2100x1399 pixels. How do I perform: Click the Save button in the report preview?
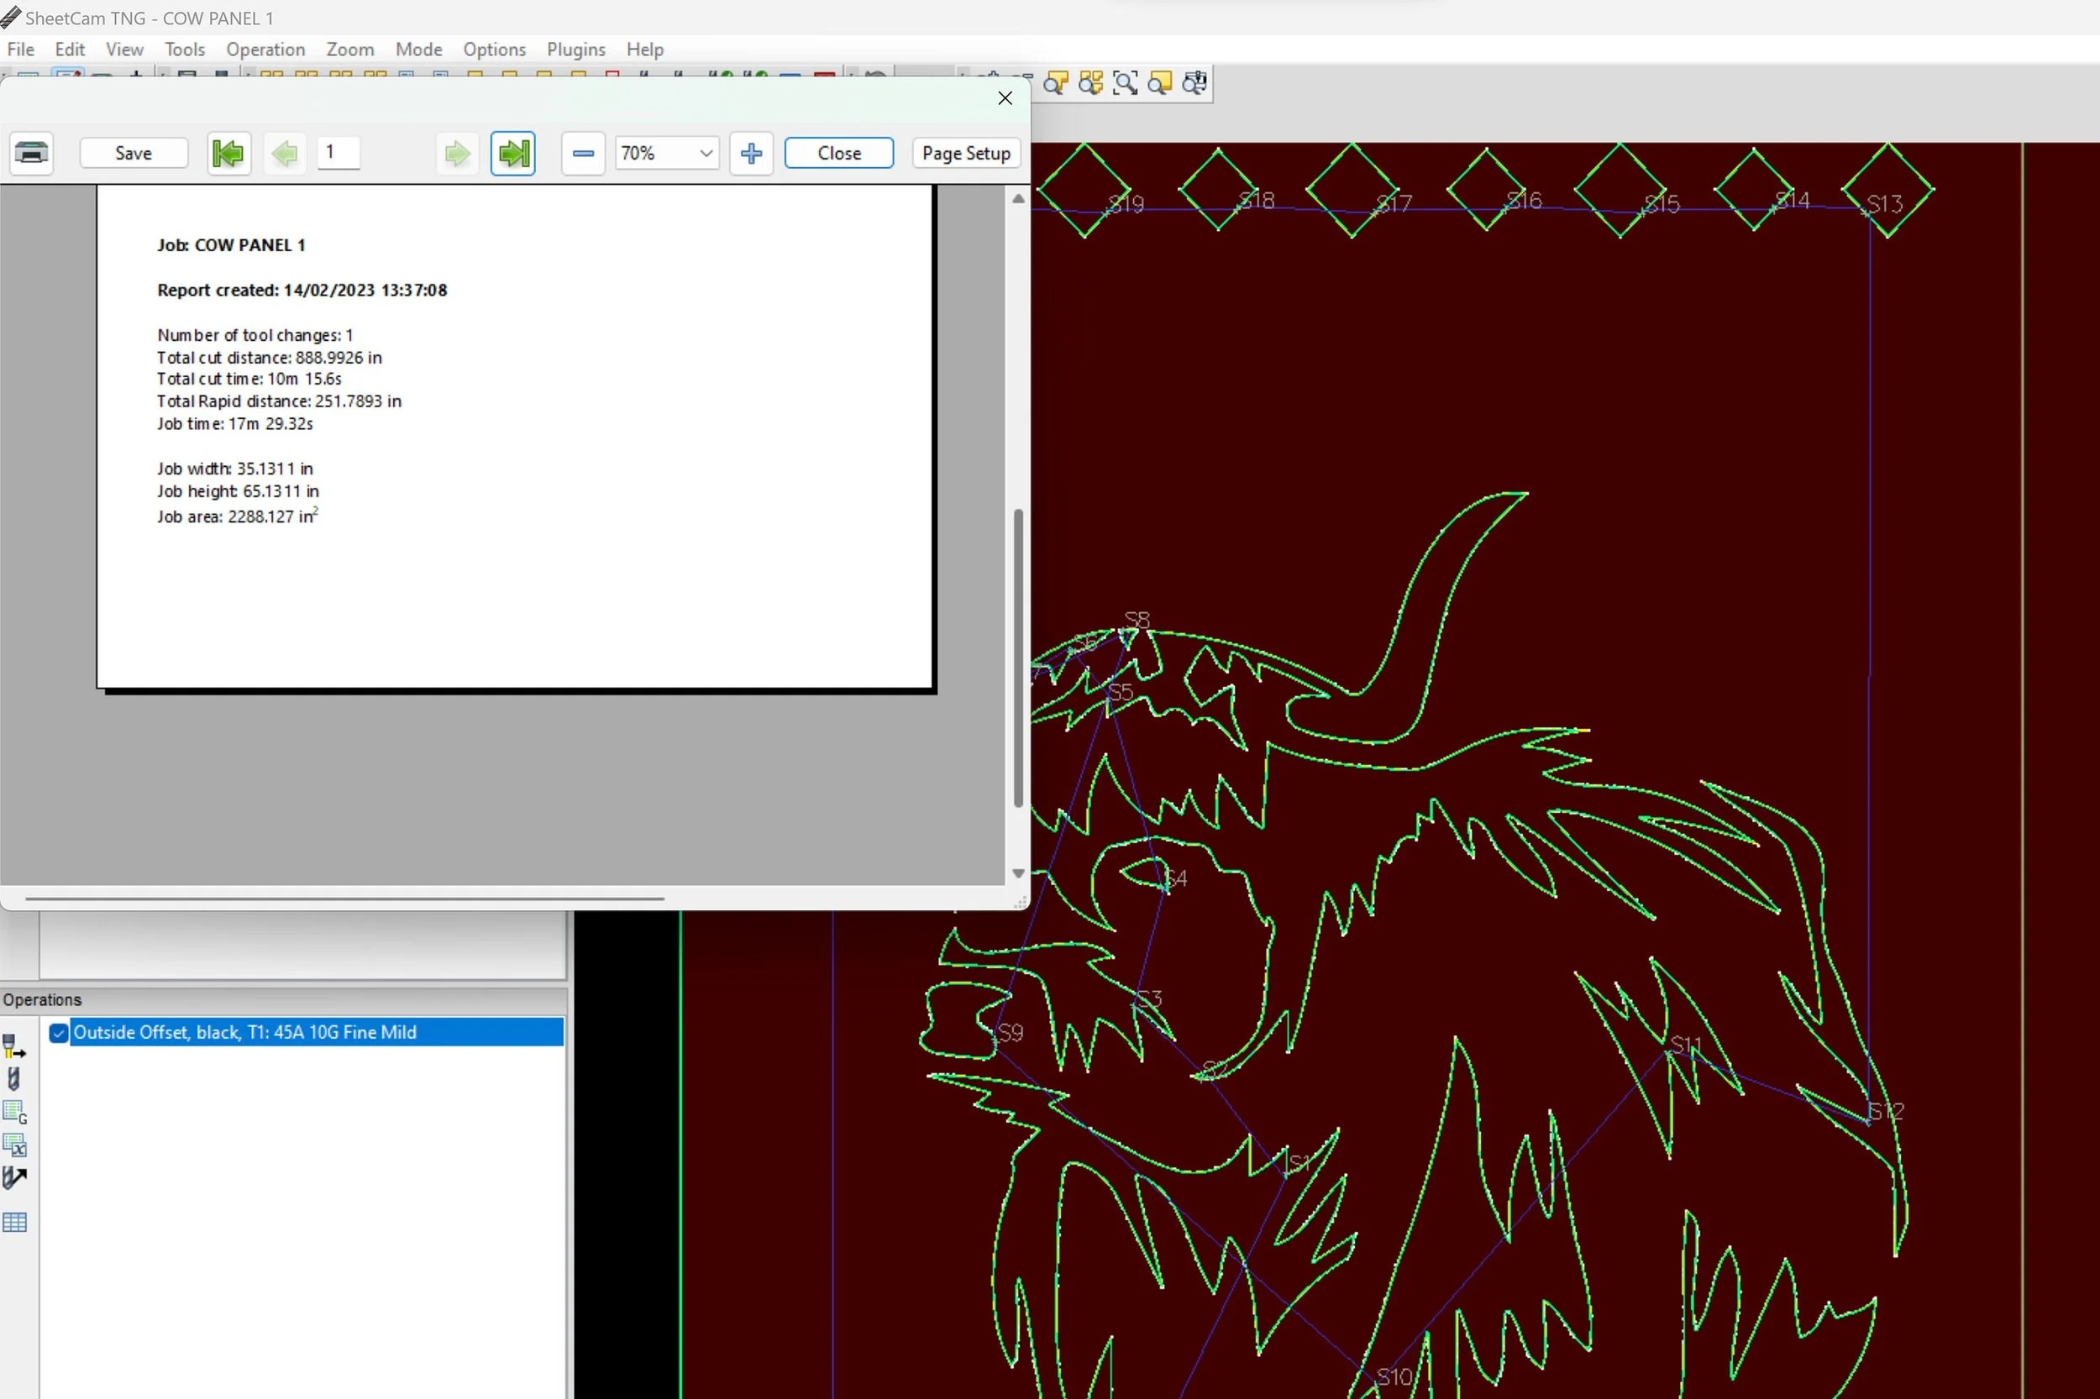tap(134, 153)
